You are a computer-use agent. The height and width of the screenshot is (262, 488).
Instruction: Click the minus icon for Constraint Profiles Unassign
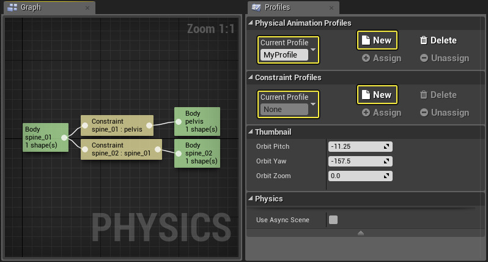tap(424, 113)
